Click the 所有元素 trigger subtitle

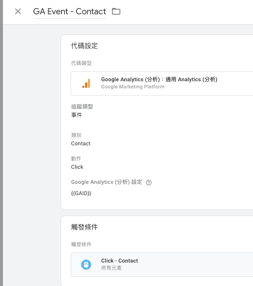111,268
